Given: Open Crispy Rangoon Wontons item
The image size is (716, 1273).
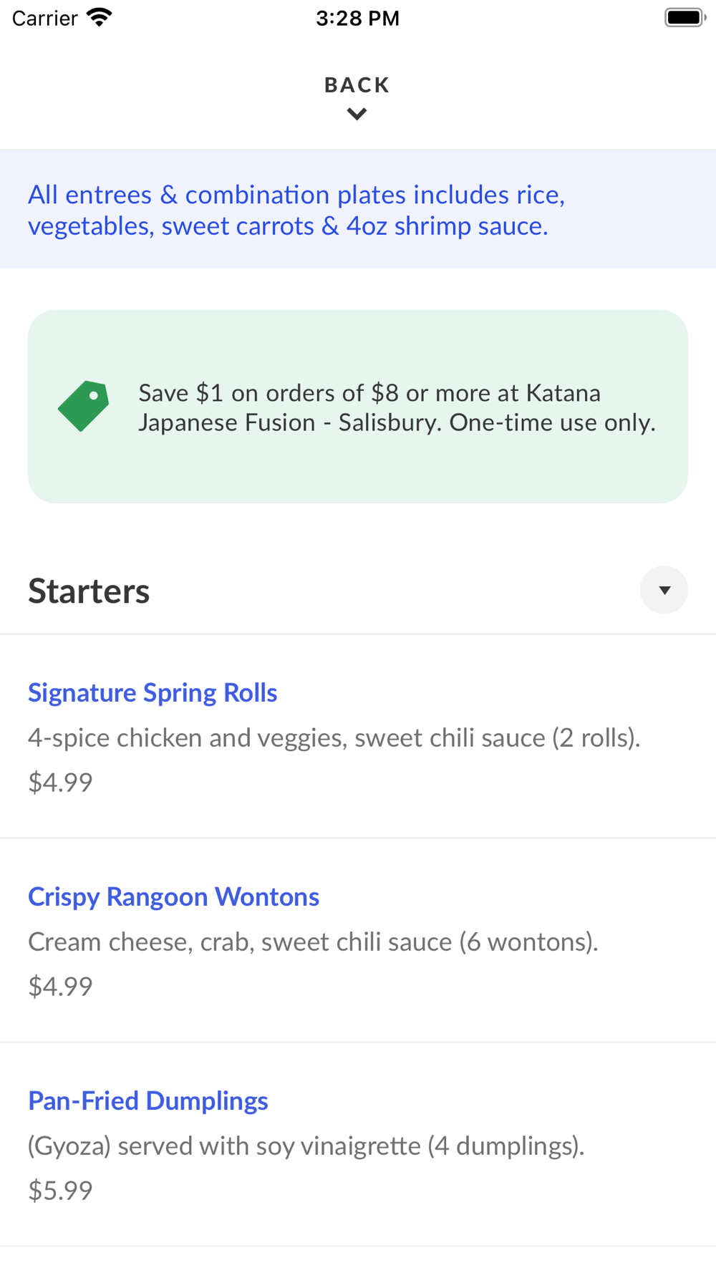Looking at the screenshot, I should pos(173,896).
